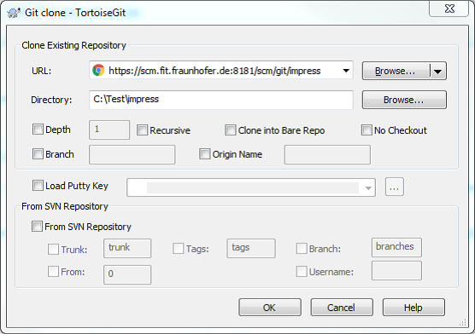Click the 'Directory:' label
This screenshot has height=334, width=475.
click(x=51, y=100)
